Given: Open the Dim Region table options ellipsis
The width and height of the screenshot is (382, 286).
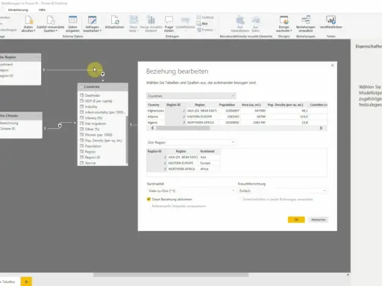Looking at the screenshot, I should coord(37,57).
